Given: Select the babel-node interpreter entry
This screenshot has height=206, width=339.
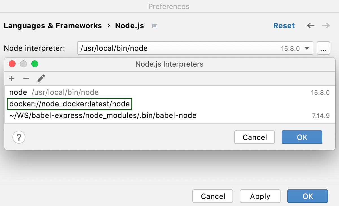Looking at the screenshot, I should coord(103,115).
